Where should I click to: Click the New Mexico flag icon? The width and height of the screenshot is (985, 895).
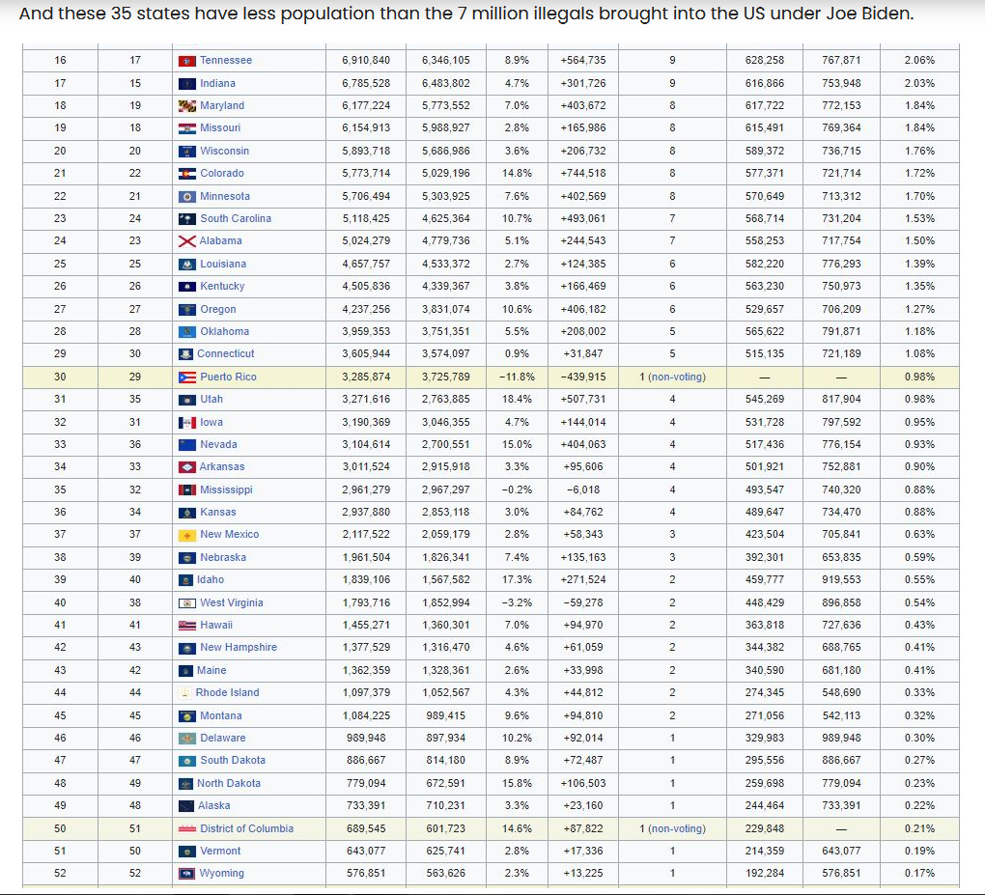pos(187,535)
